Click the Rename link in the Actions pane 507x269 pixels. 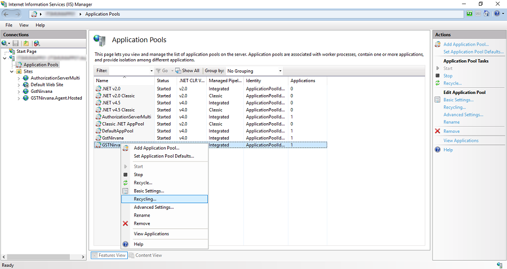point(451,122)
